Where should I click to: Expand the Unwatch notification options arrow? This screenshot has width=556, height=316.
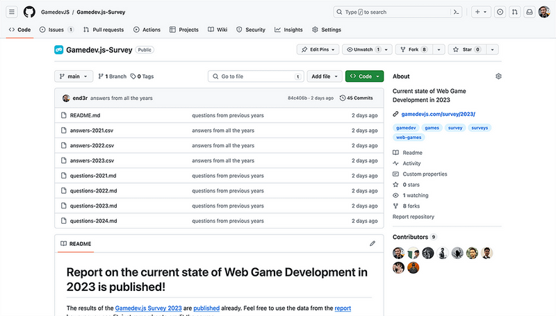[x=386, y=49]
